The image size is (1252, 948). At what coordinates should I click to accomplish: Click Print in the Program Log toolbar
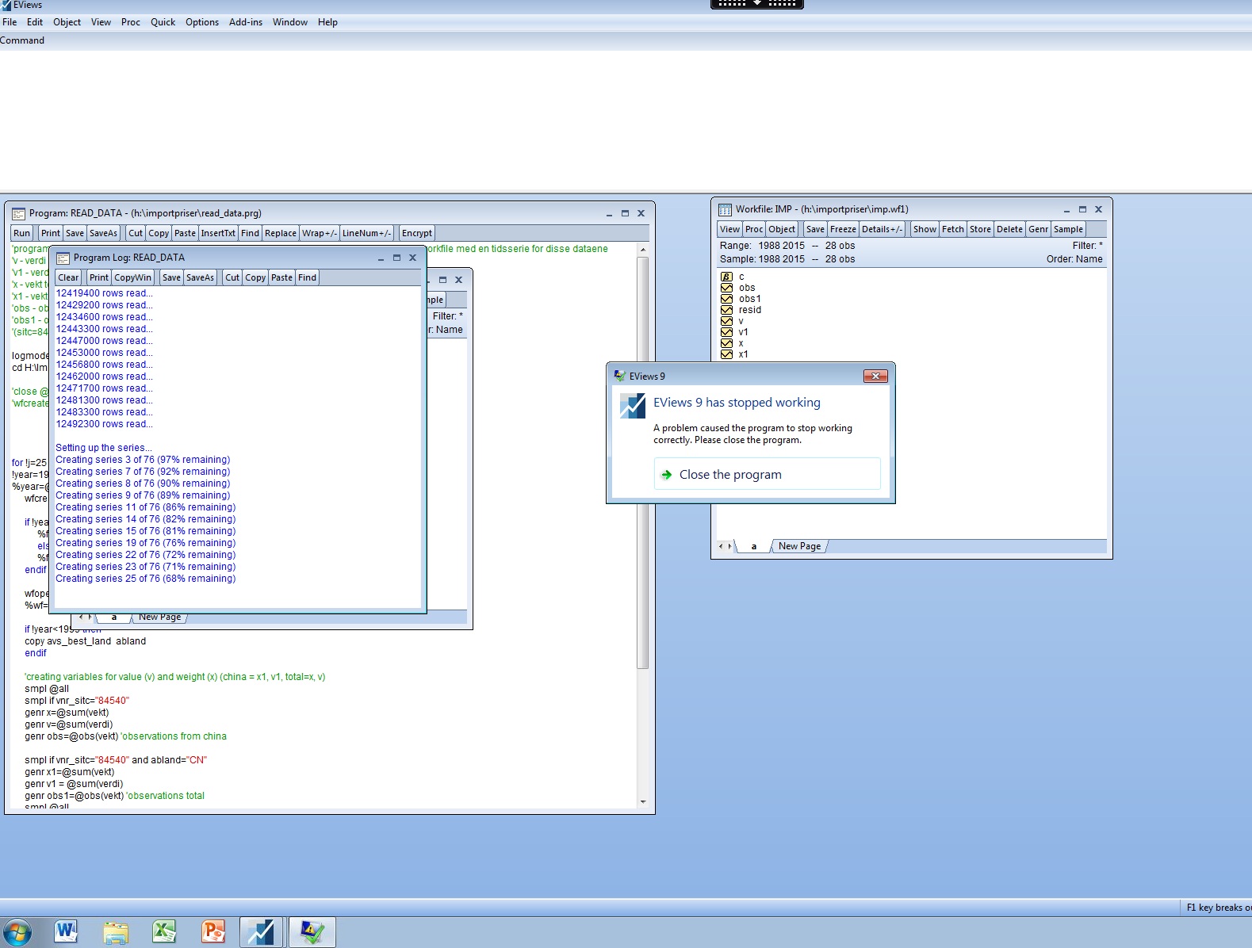point(99,277)
